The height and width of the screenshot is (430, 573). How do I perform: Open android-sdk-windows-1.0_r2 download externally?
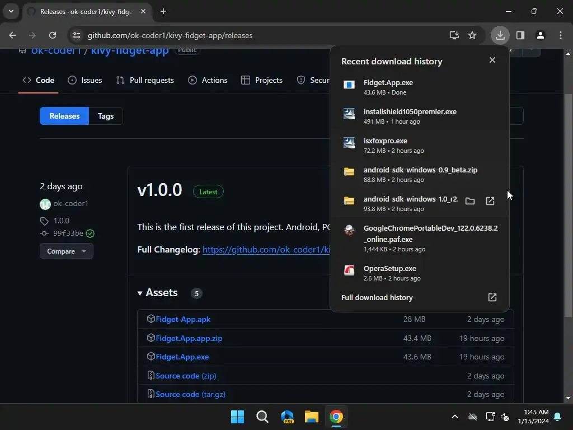(x=490, y=201)
